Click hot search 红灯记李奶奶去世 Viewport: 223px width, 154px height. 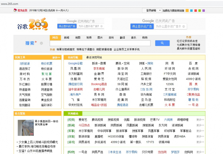(187, 41)
